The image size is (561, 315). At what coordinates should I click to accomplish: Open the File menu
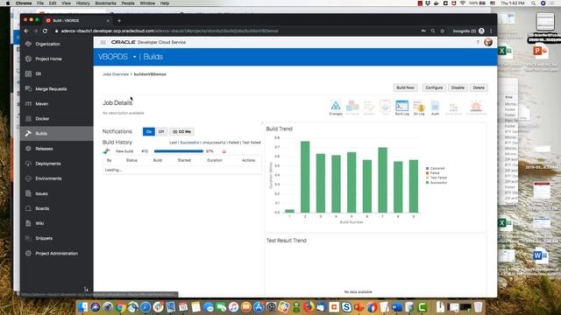point(40,3)
